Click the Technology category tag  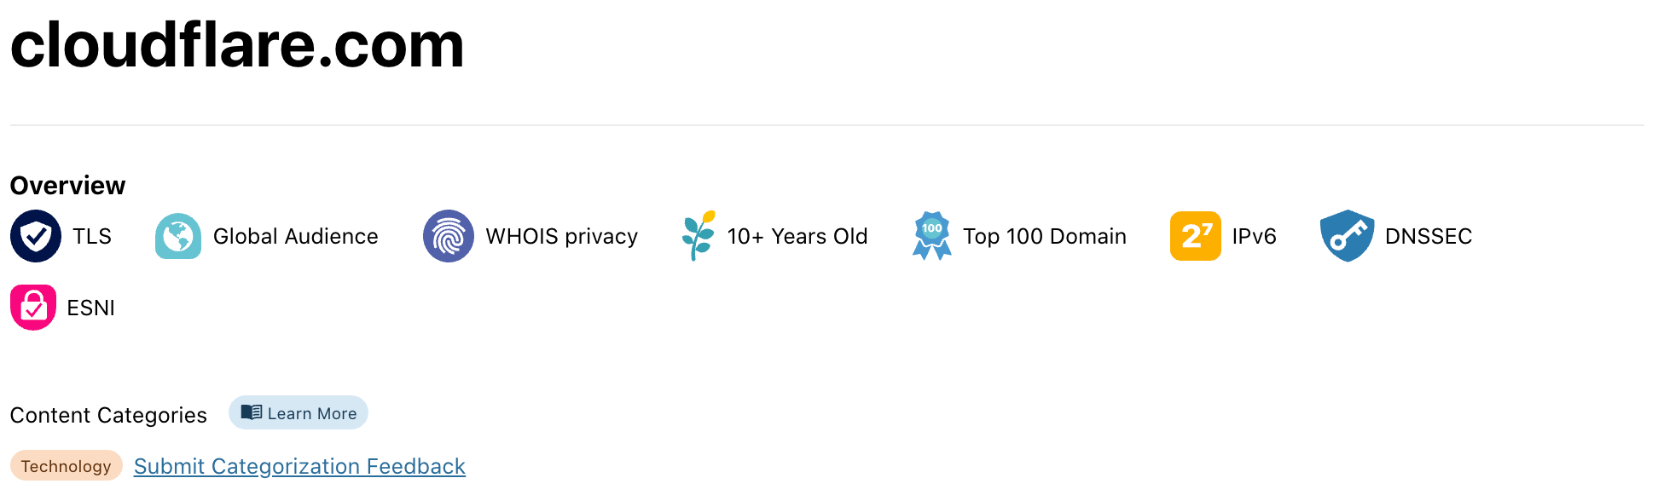[67, 466]
